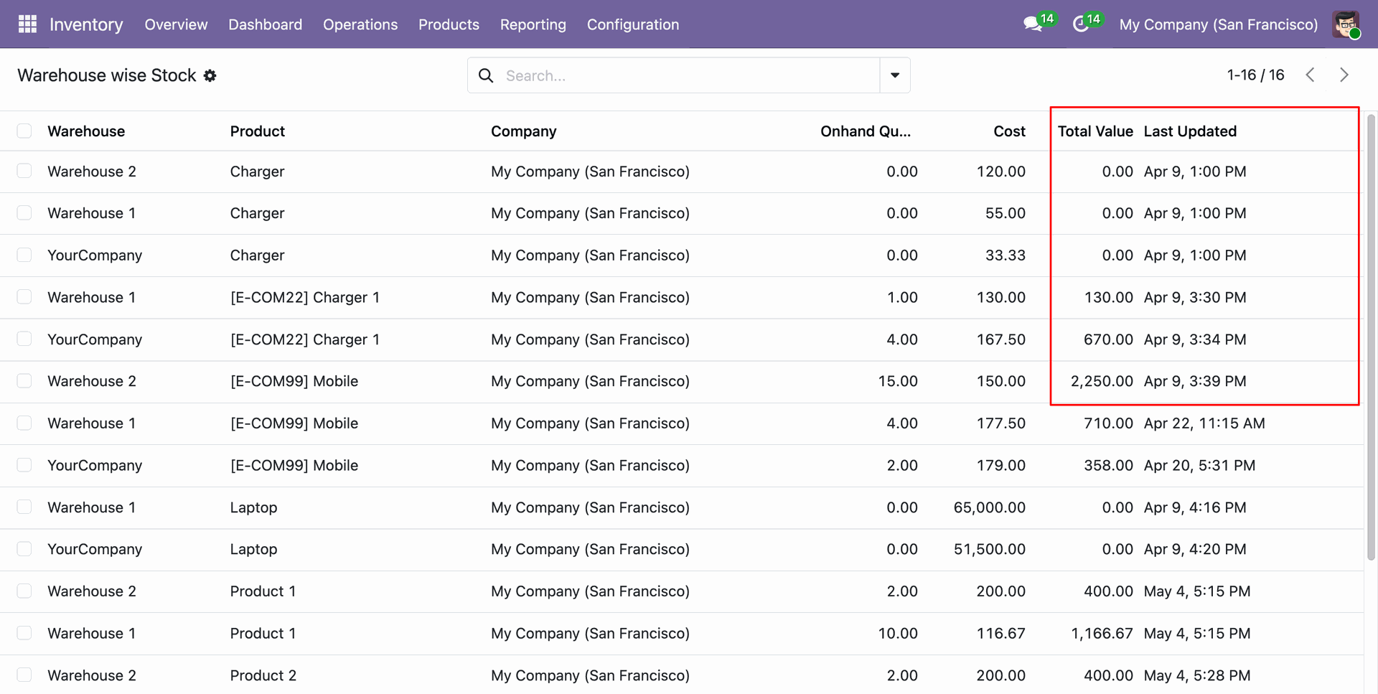1378x694 pixels.
Task: Click the 120.00 cost cell
Action: tap(1000, 172)
